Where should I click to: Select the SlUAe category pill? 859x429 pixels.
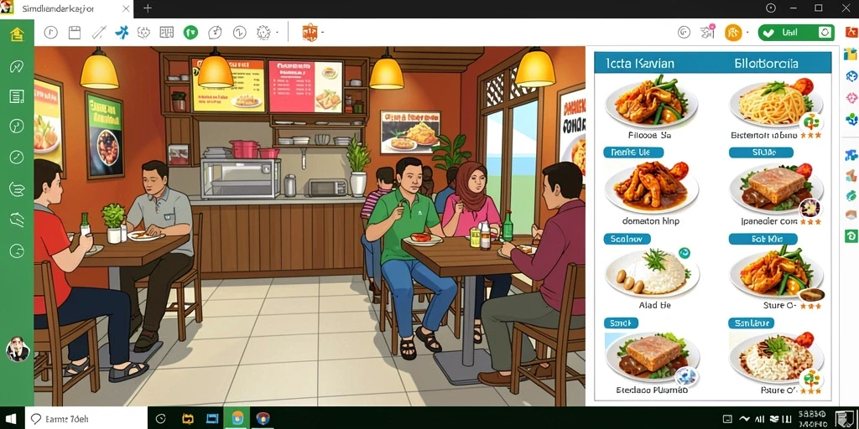(x=761, y=152)
